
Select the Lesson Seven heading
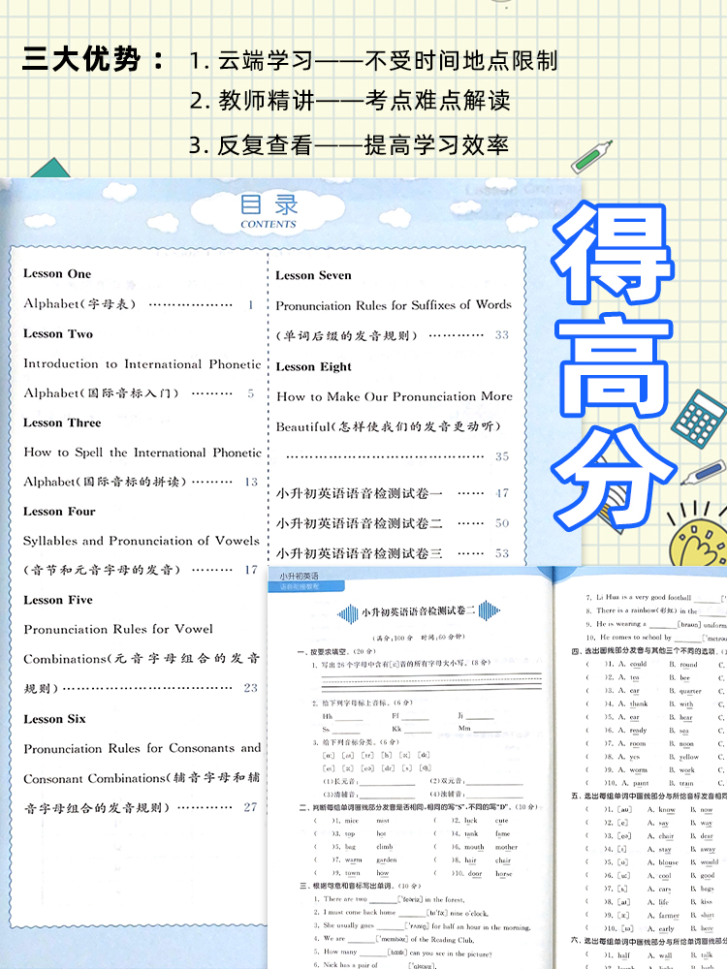point(314,275)
